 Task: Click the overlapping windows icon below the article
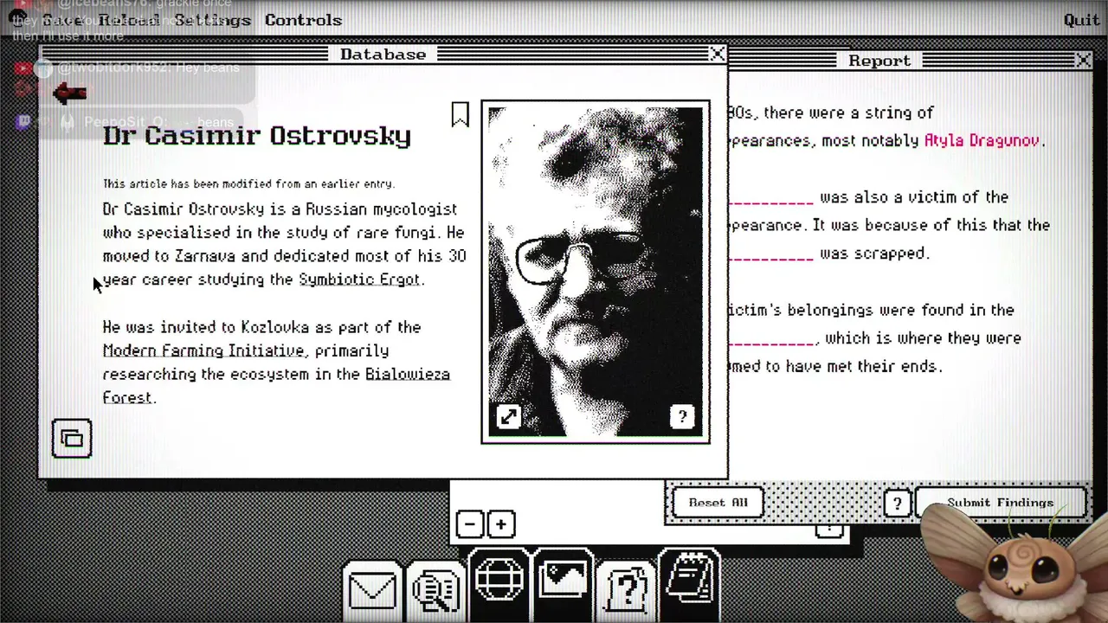pos(72,439)
